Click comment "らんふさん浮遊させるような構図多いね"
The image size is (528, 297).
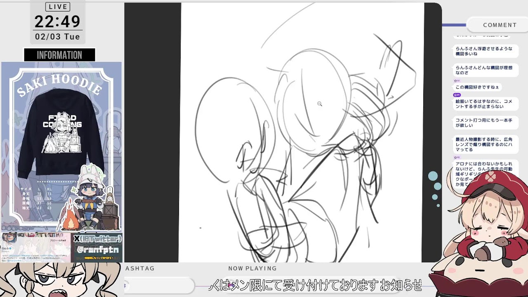[486, 51]
